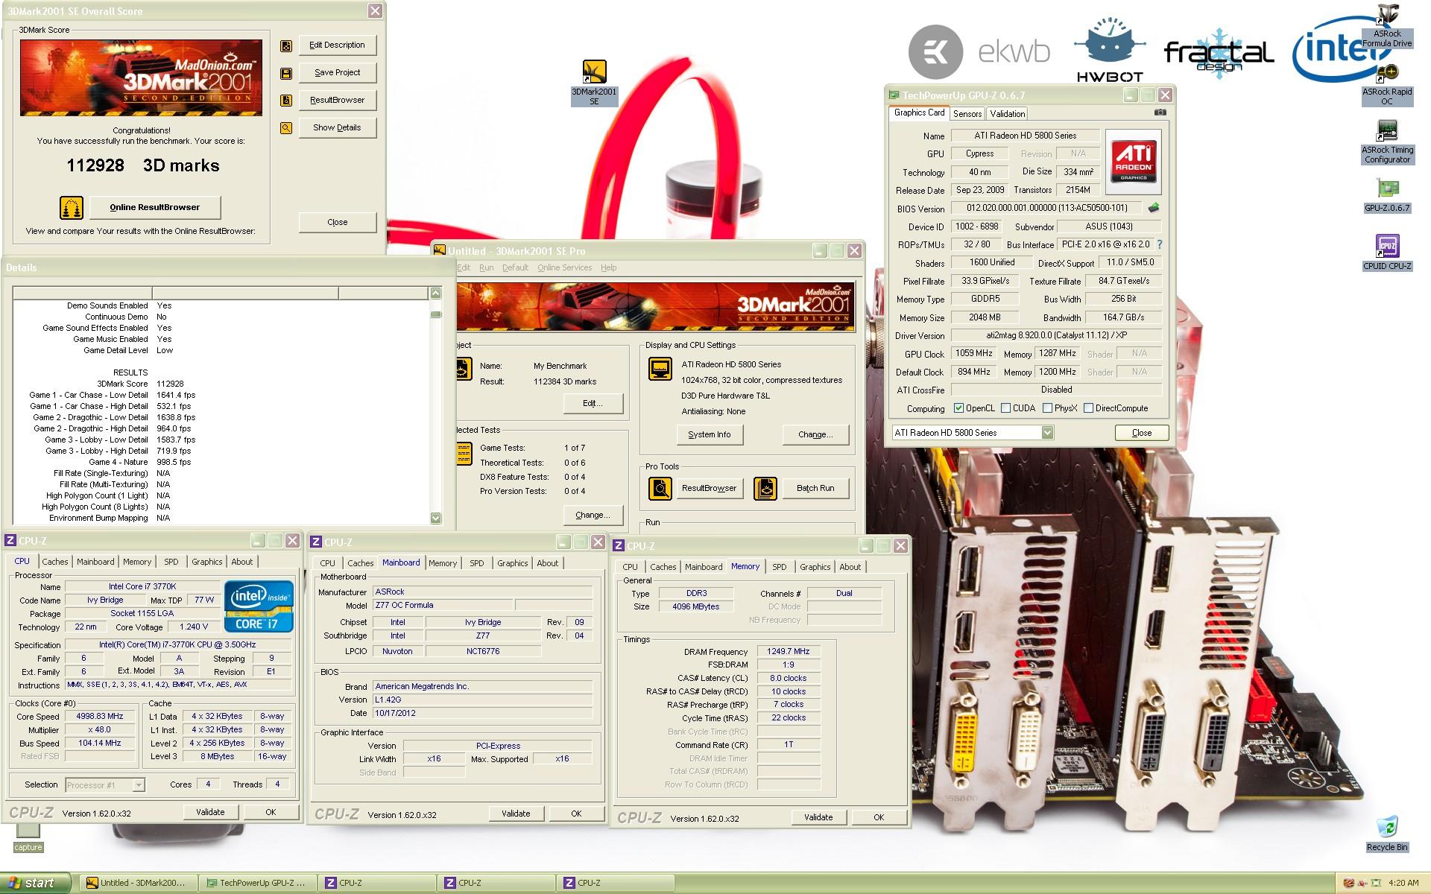
Task: Launch GPU-Z.0.6.7 desktop icon
Action: click(x=1387, y=195)
